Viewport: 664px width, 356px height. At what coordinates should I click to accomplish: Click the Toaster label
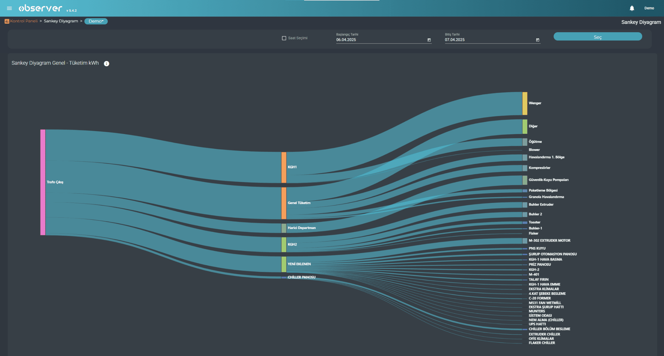[534, 222]
